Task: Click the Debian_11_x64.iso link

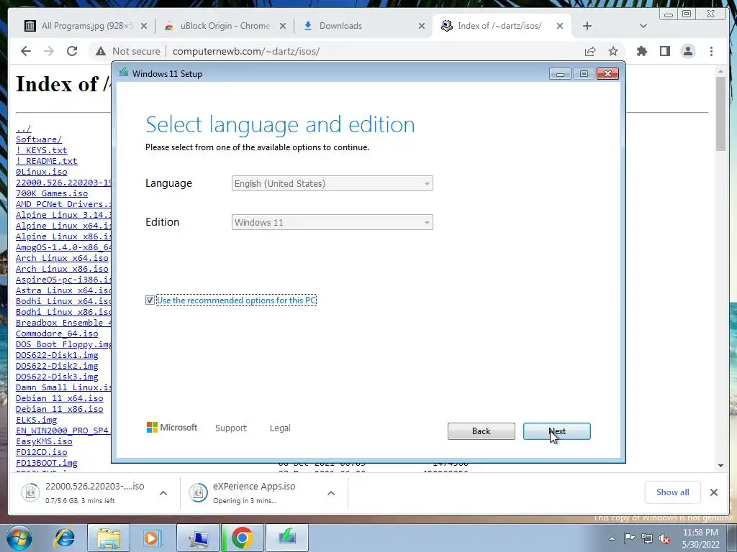Action: pos(59,398)
